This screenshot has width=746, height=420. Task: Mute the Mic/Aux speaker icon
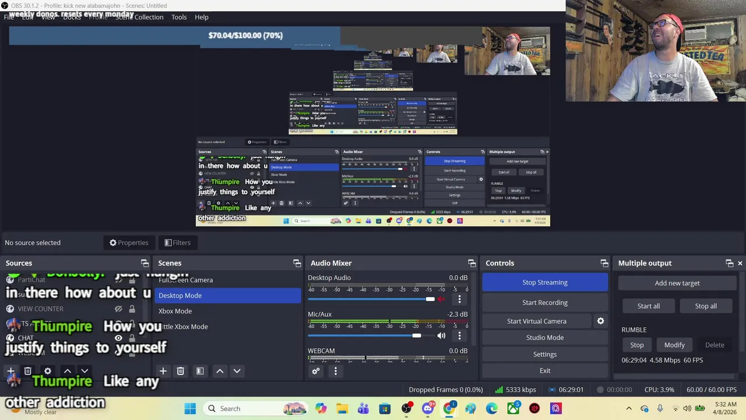pyautogui.click(x=441, y=335)
